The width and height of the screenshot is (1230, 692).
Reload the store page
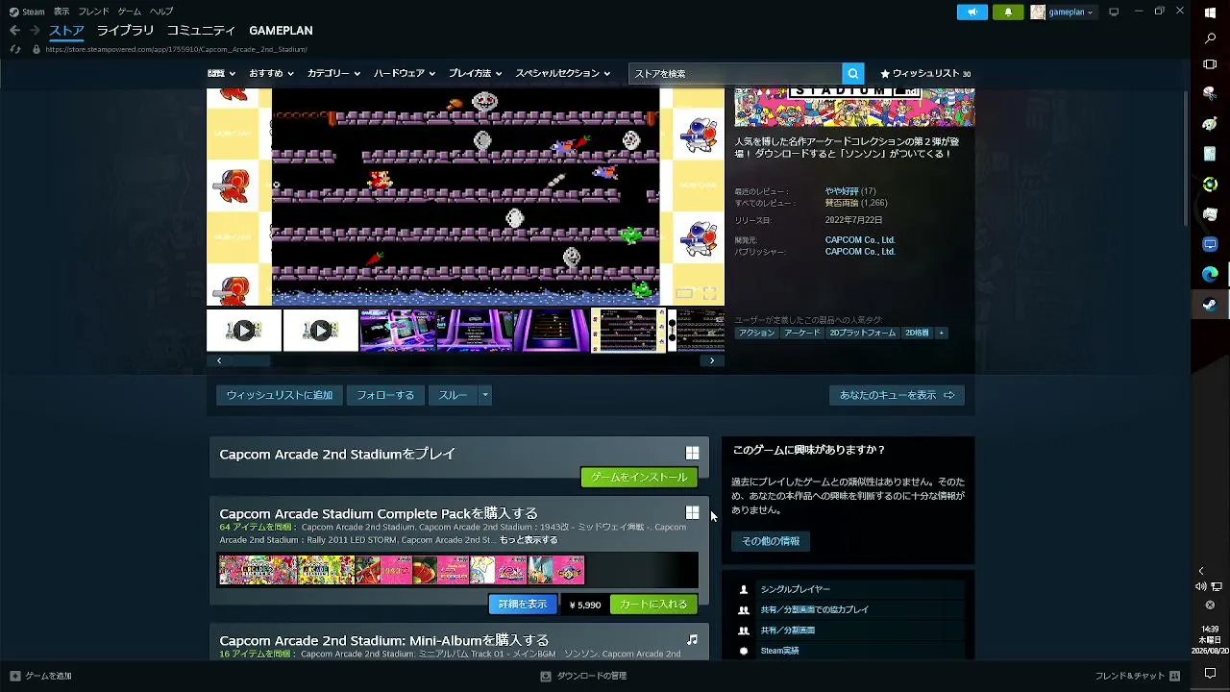click(x=14, y=49)
